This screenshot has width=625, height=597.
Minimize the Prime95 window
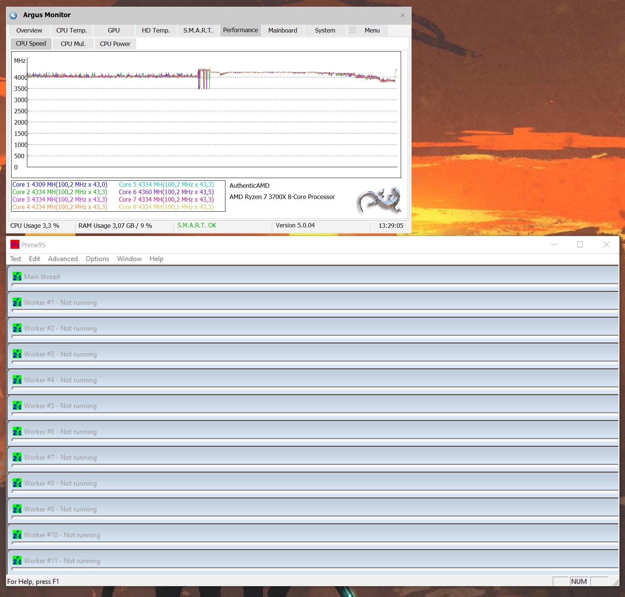(x=554, y=245)
